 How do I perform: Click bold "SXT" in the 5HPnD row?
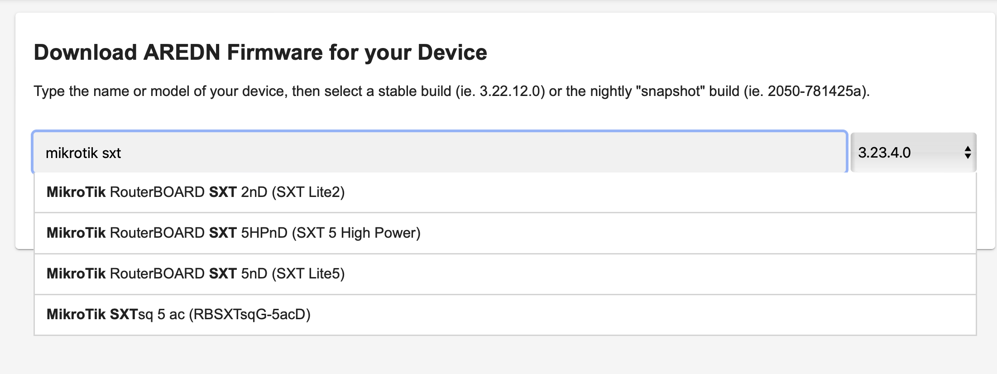(x=223, y=233)
